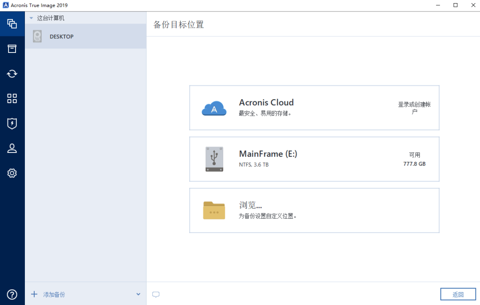Maximize the Acronis True Image window
480x305 pixels.
tap(456, 5)
